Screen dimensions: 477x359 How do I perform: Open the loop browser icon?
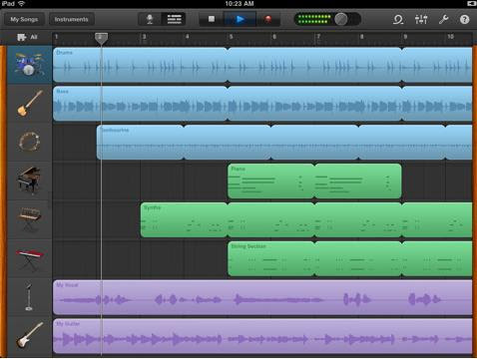[x=398, y=20]
